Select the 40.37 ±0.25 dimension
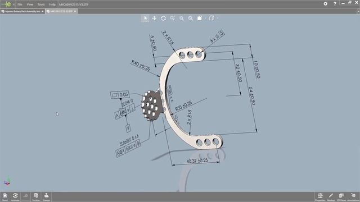 point(197,161)
